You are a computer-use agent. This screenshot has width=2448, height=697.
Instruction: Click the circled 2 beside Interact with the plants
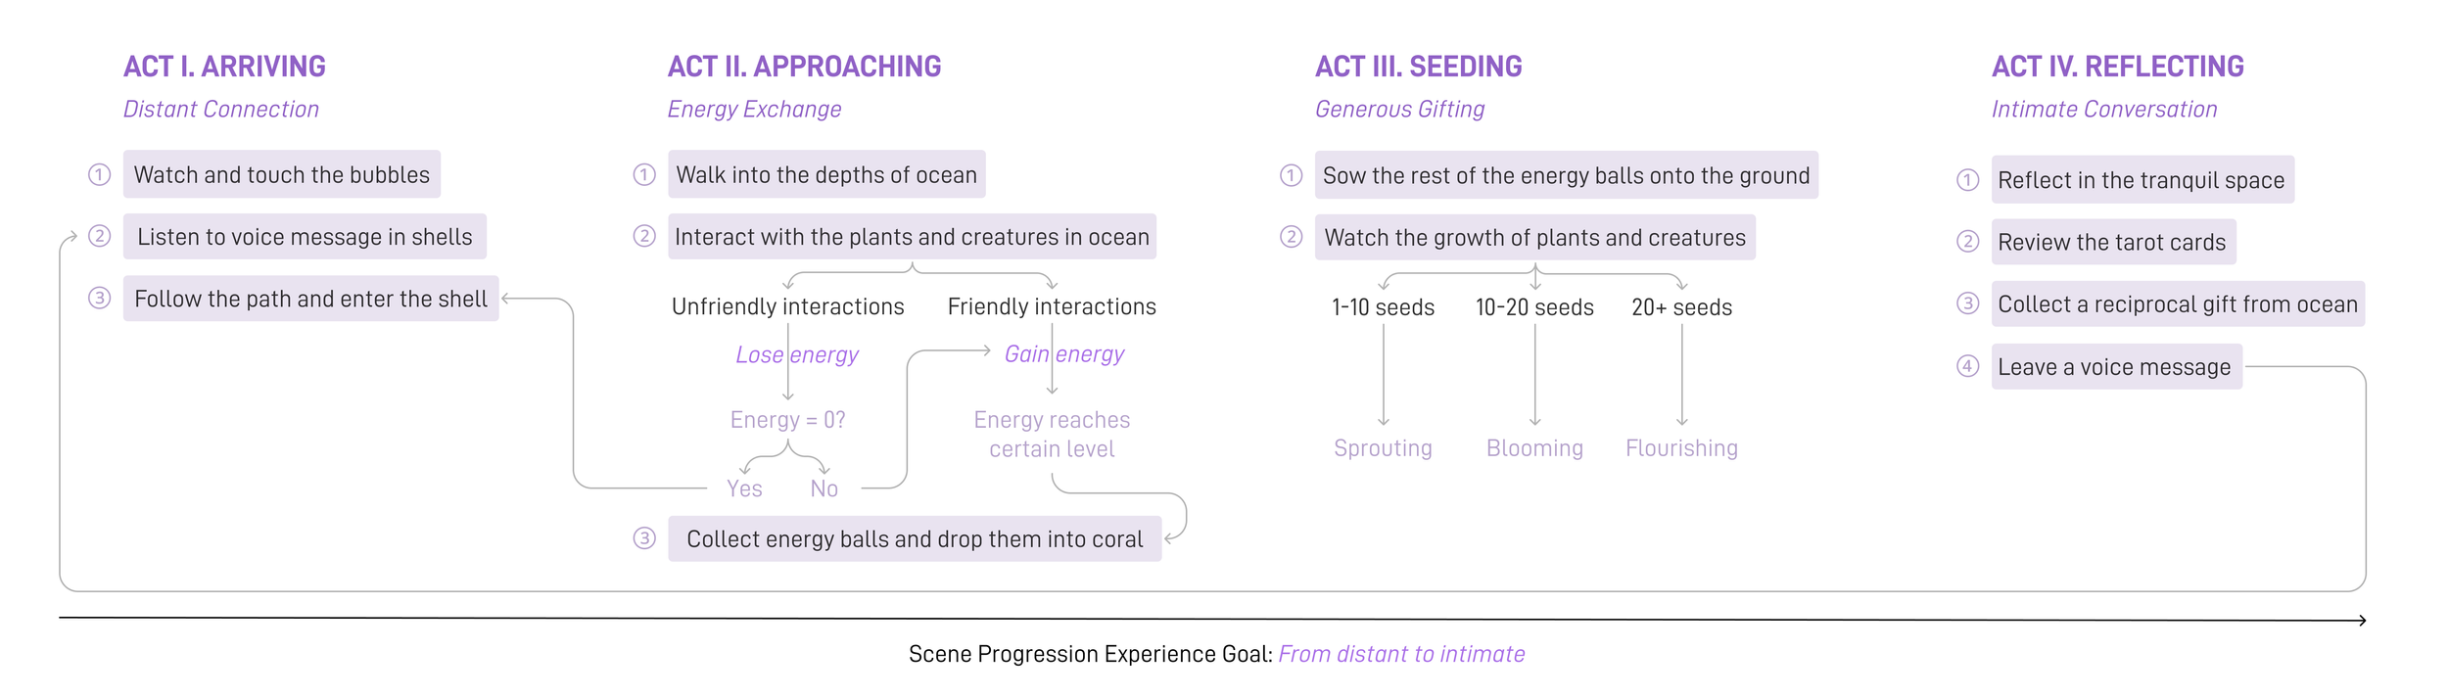[643, 236]
